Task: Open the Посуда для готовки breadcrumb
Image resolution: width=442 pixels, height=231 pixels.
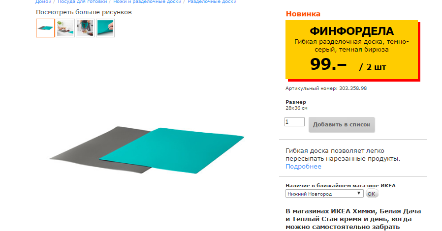Action: click(x=82, y=1)
